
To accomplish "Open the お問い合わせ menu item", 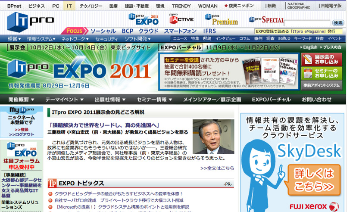I will coord(316,100).
